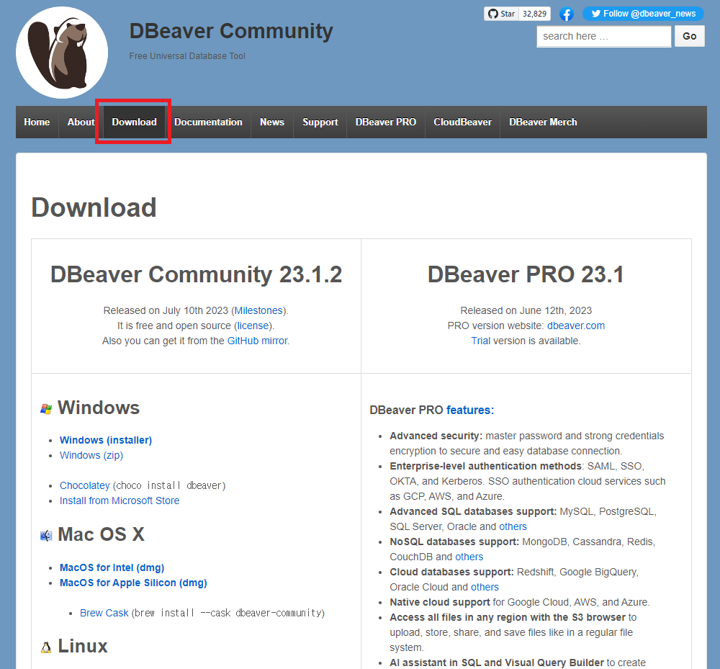Follow @dbeaver_news on Twitter
720x669 pixels.
(643, 14)
